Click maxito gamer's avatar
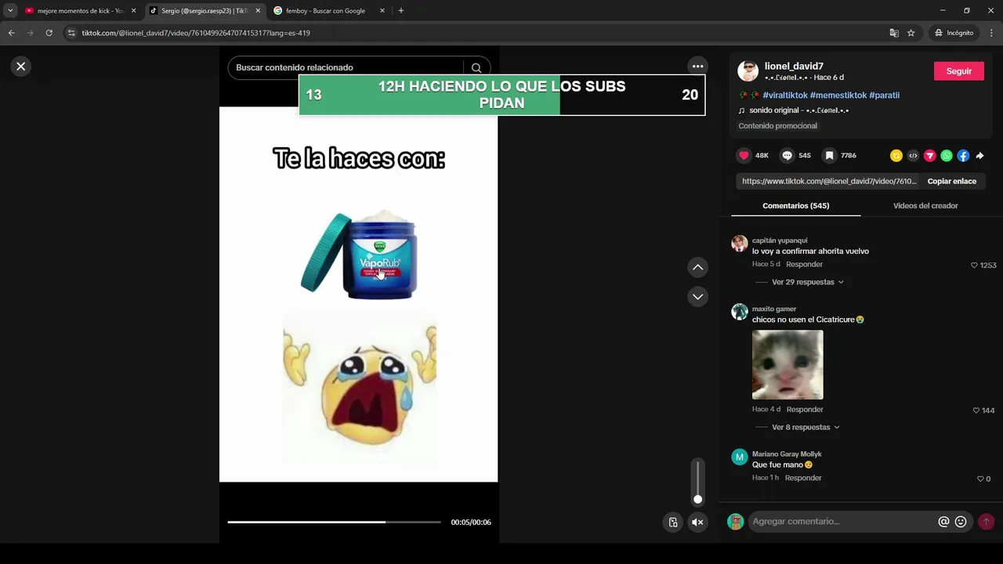 coord(739,312)
